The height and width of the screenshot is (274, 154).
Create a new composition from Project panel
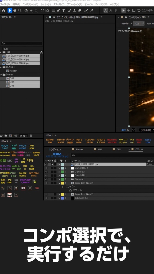click(11, 136)
